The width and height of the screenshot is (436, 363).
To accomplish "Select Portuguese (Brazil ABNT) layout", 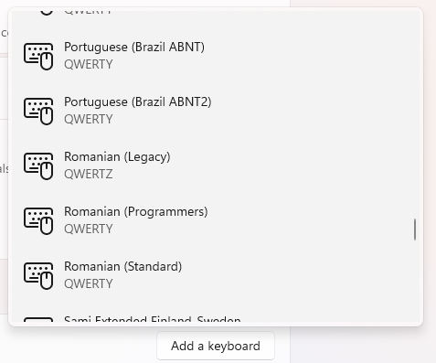I will pos(134,47).
